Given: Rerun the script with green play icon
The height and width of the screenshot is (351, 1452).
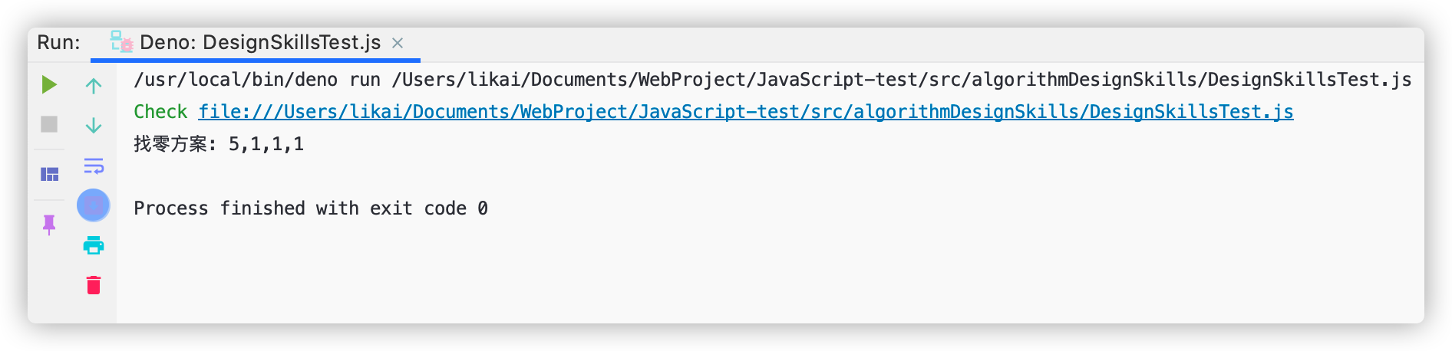Looking at the screenshot, I should tap(49, 84).
